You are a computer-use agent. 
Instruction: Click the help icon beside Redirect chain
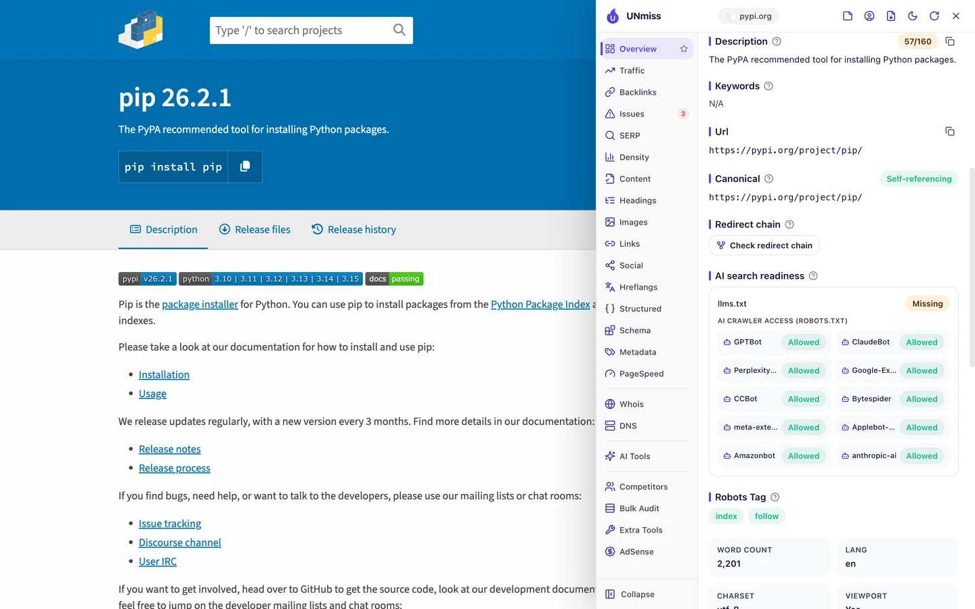point(789,225)
